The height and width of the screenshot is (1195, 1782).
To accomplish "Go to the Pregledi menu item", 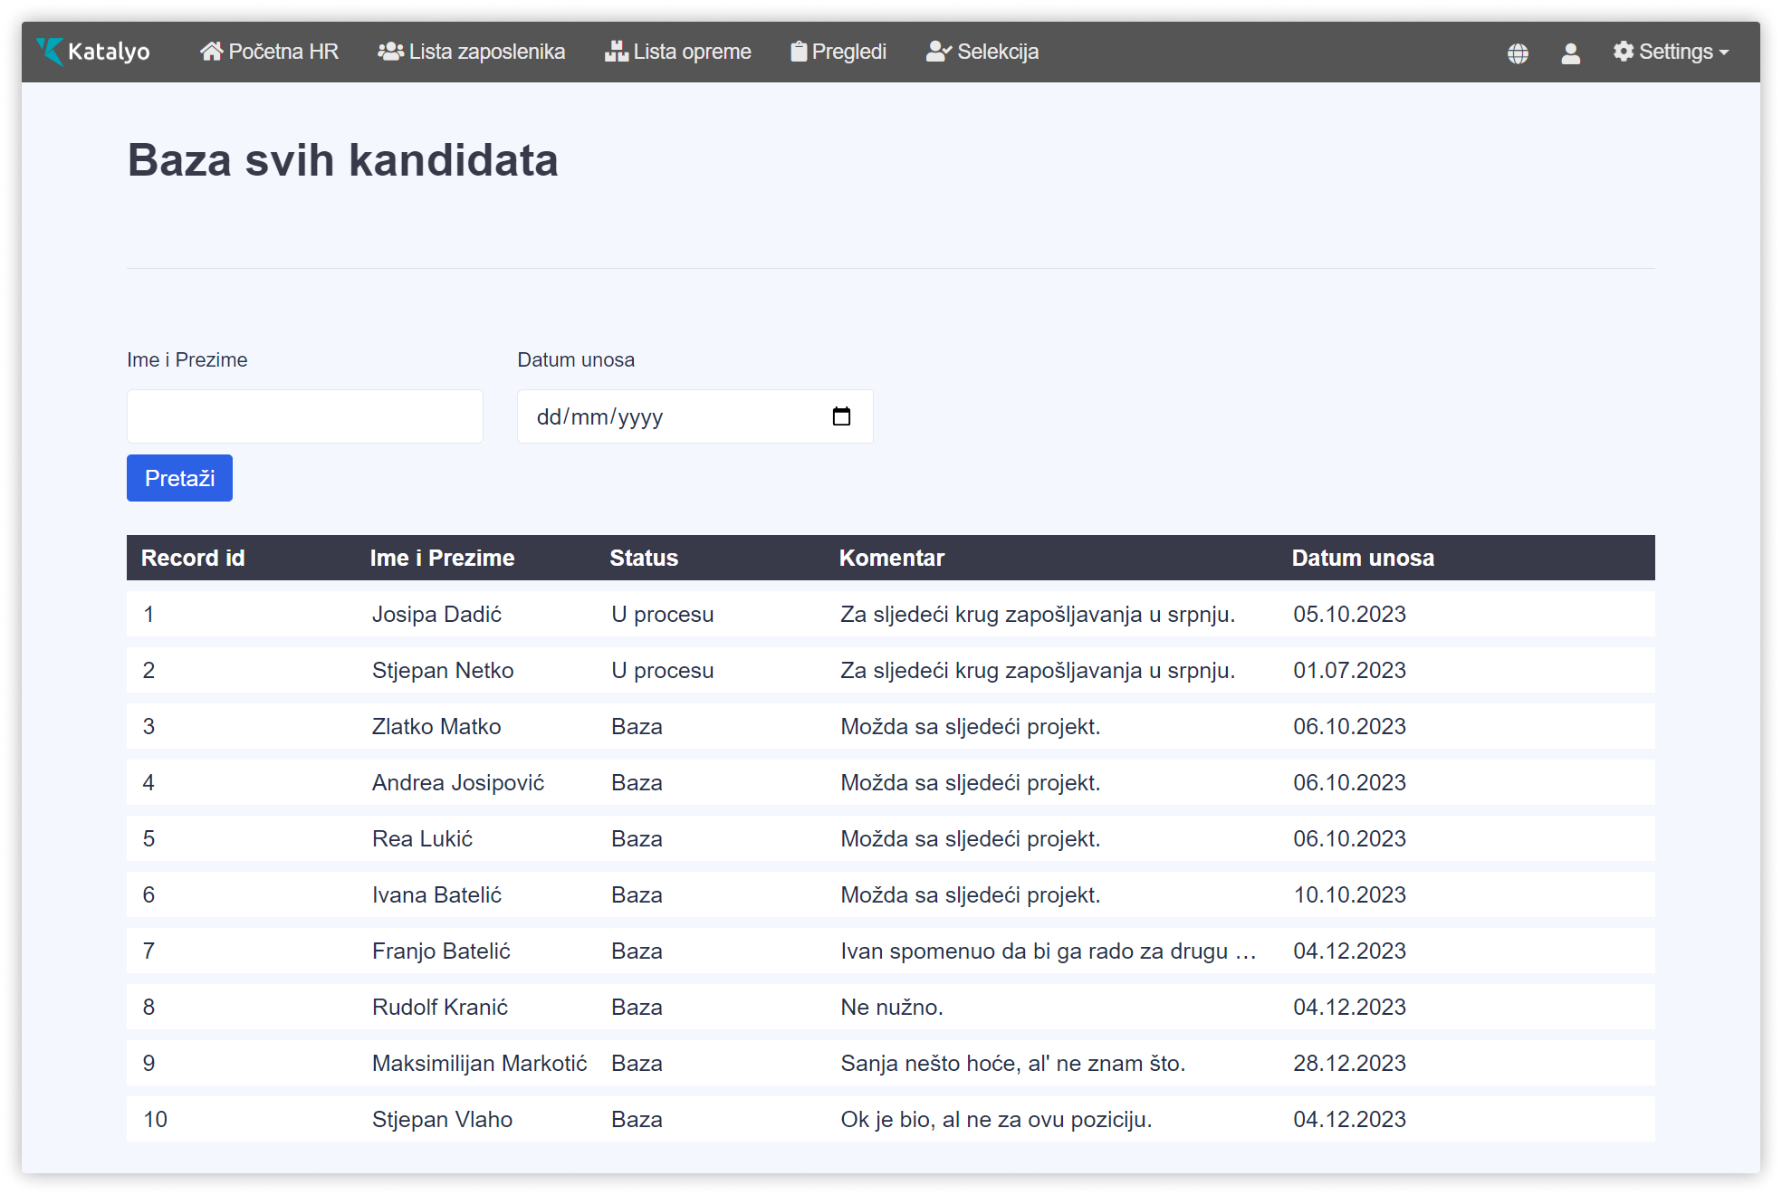I will [848, 52].
